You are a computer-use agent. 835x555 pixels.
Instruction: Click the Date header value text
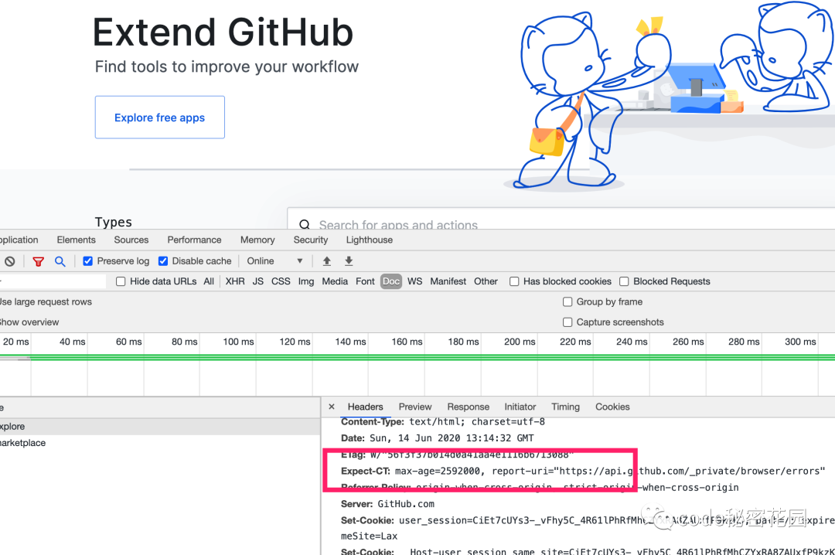[452, 438]
